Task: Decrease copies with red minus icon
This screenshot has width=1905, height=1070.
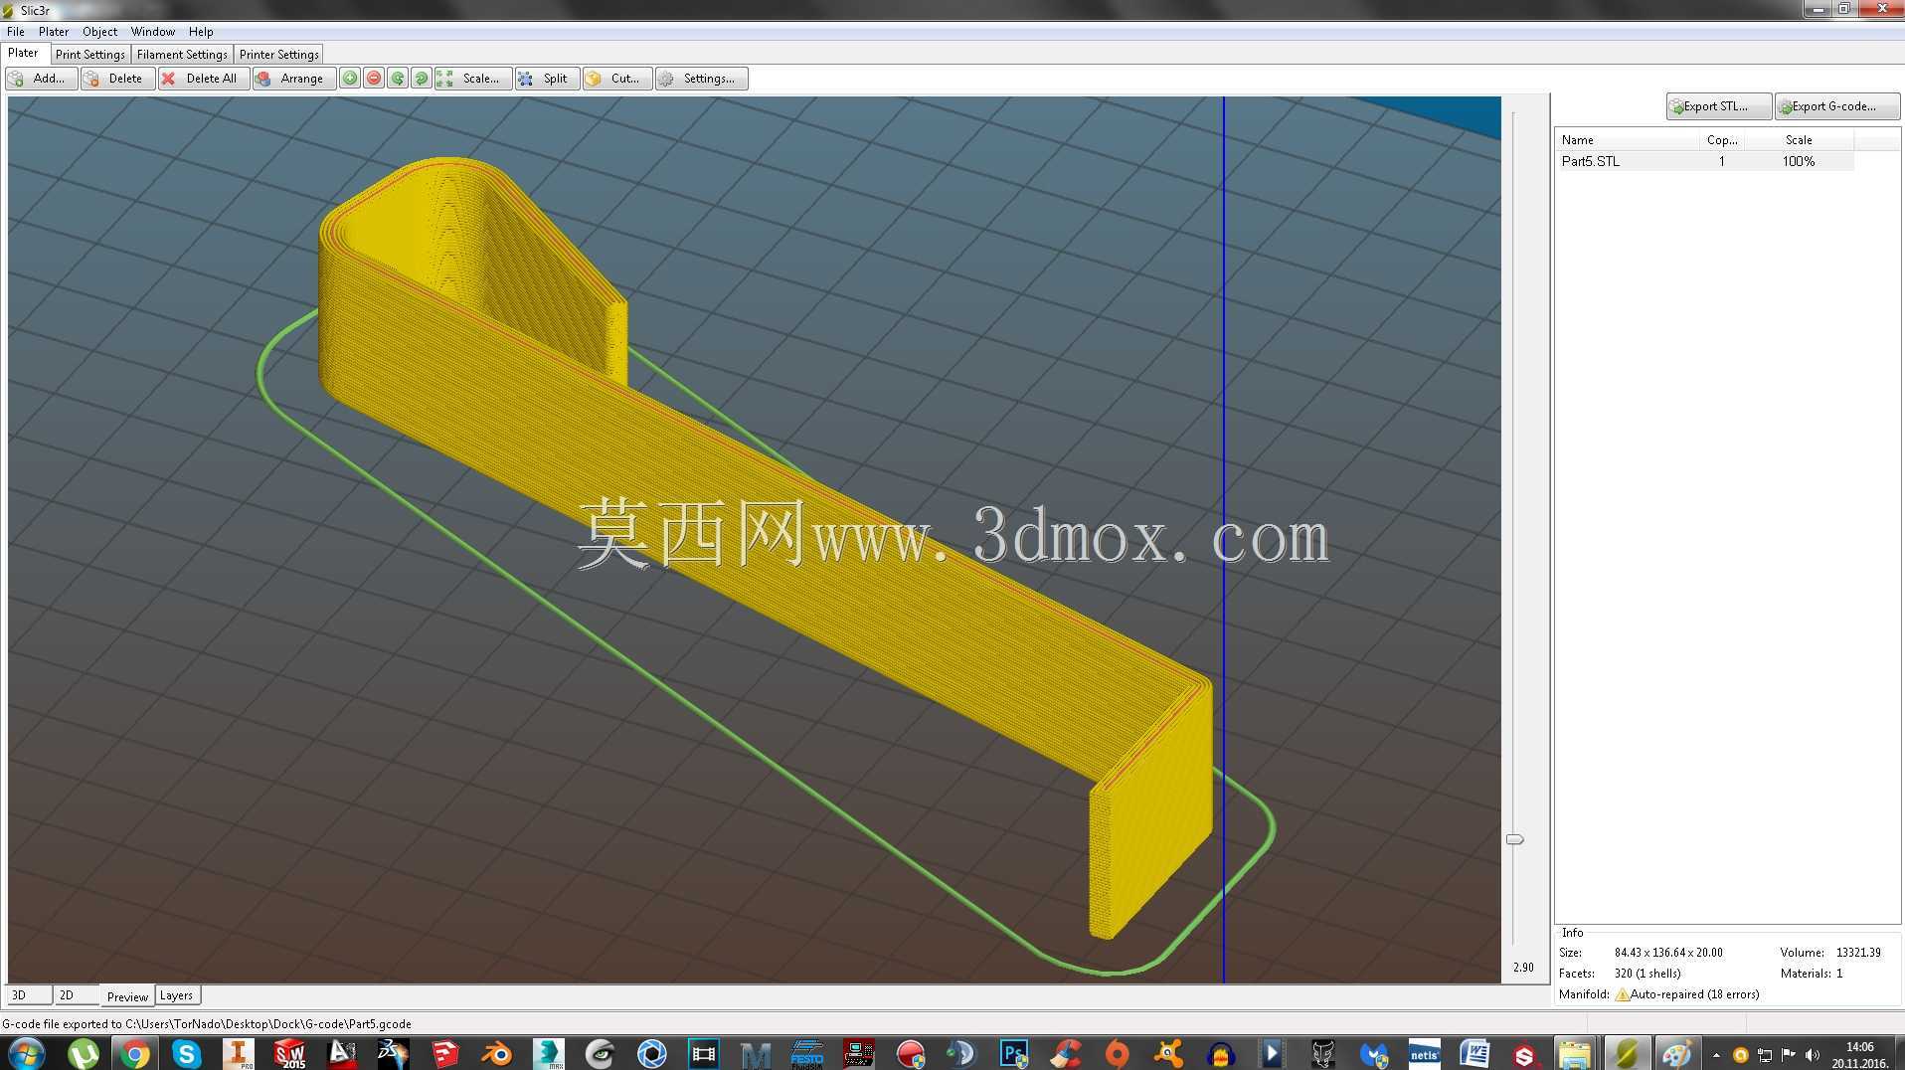Action: click(x=374, y=79)
